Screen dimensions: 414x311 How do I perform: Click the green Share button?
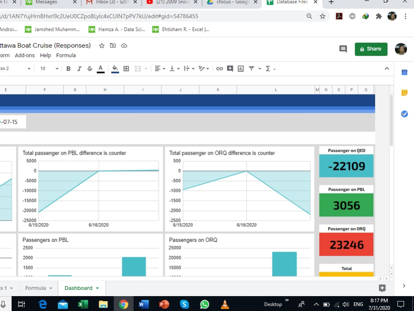[x=371, y=49]
